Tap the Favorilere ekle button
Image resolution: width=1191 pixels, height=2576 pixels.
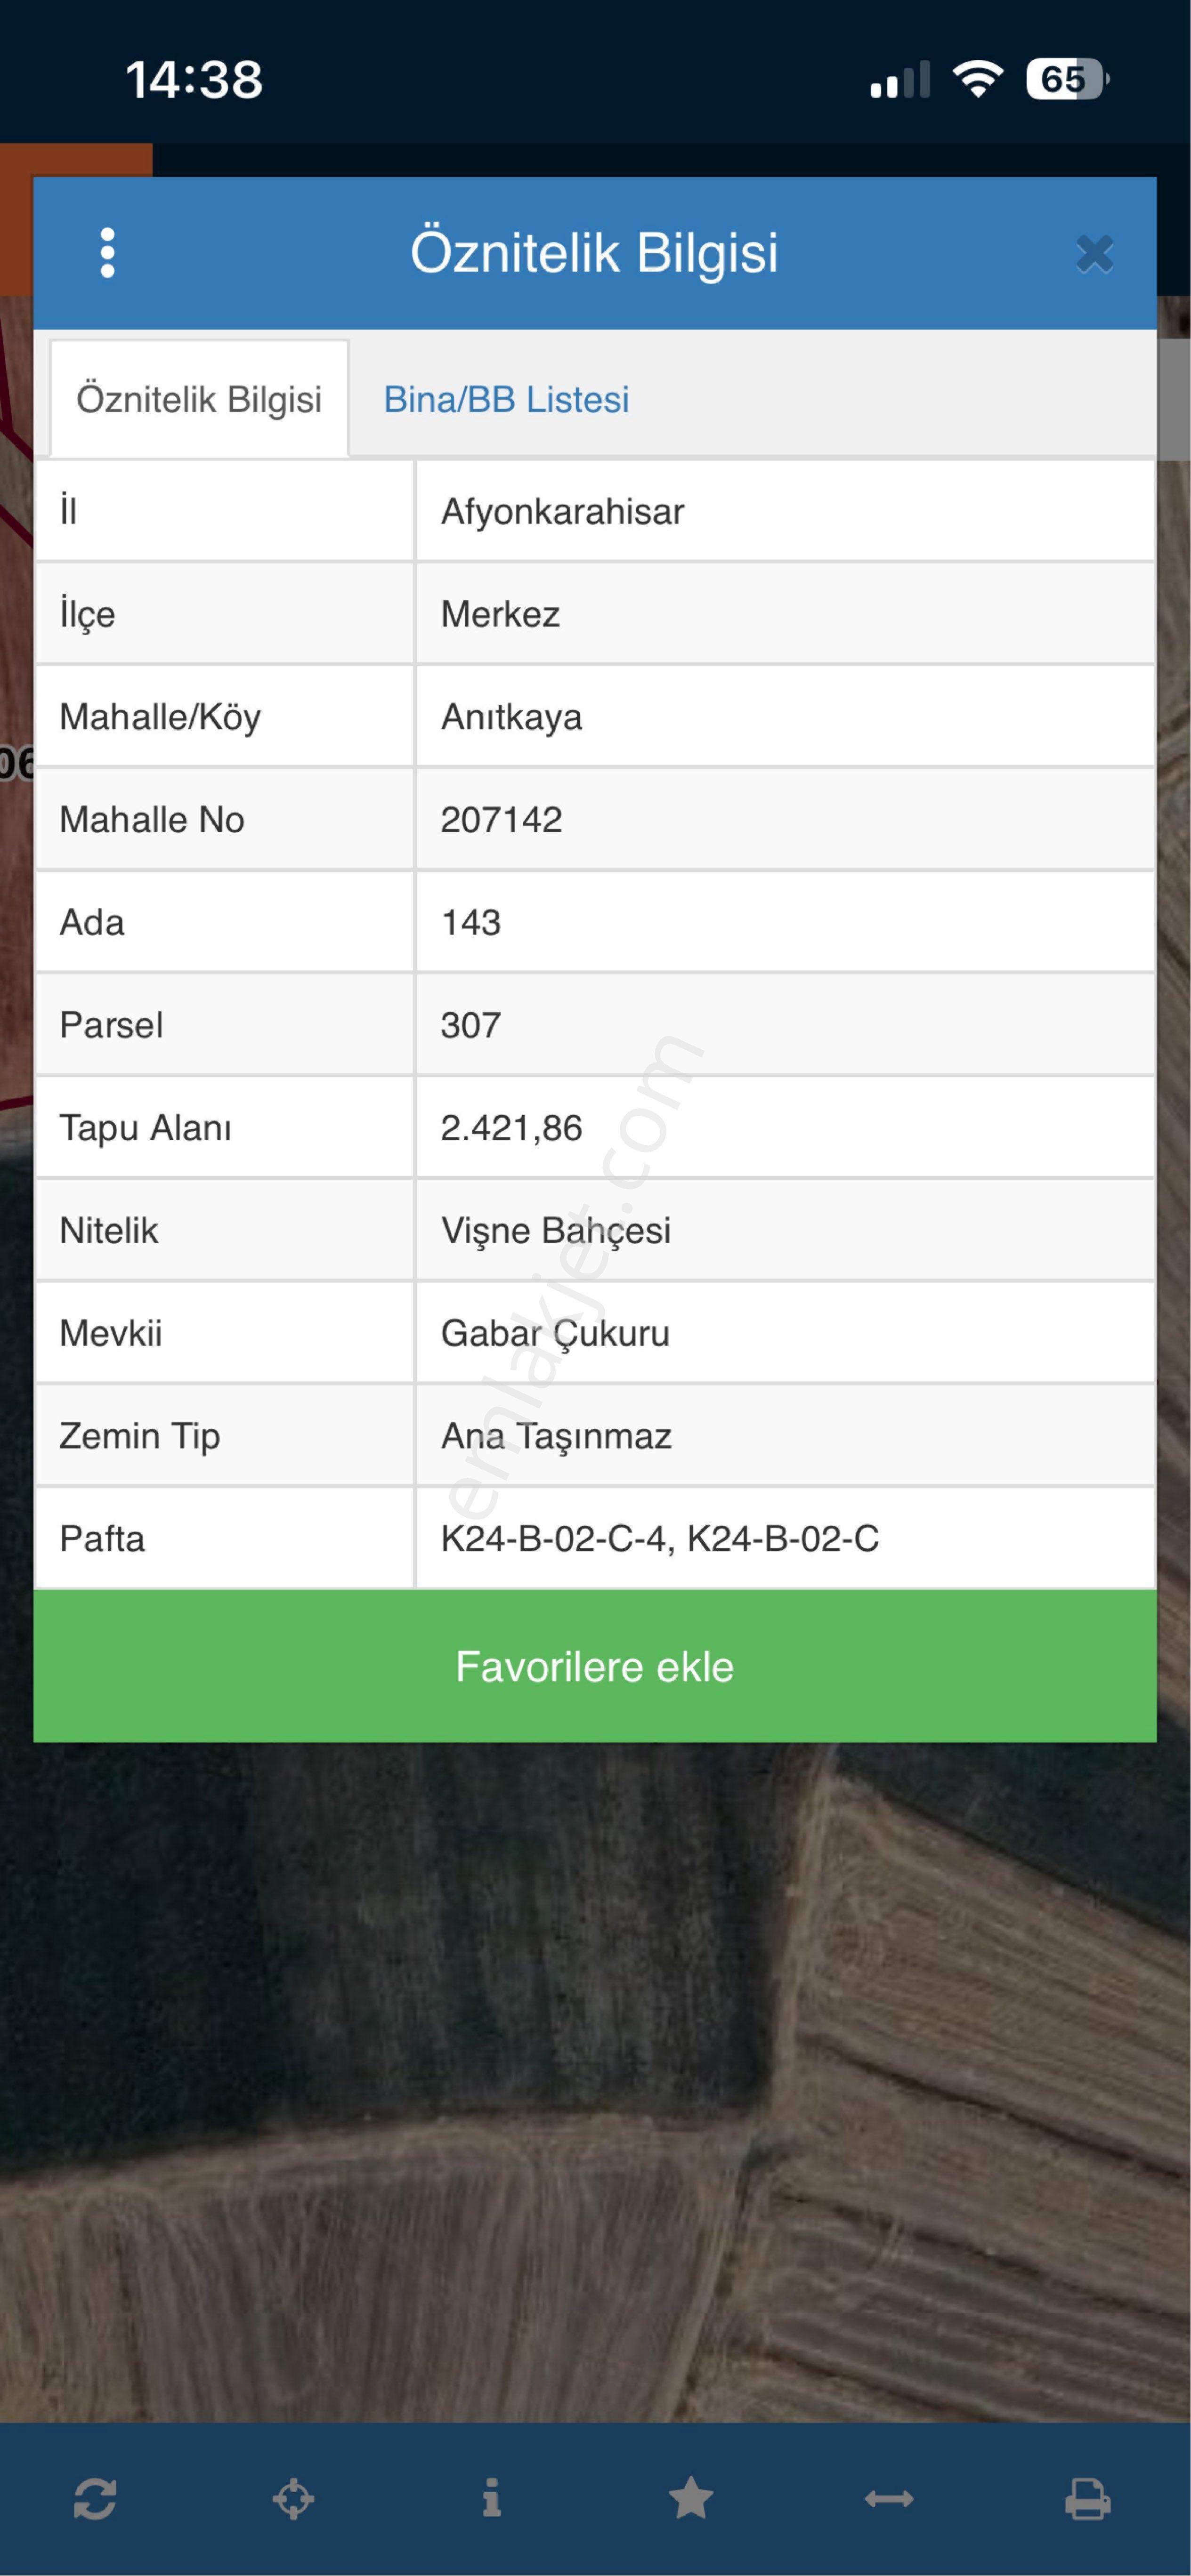coord(595,1667)
